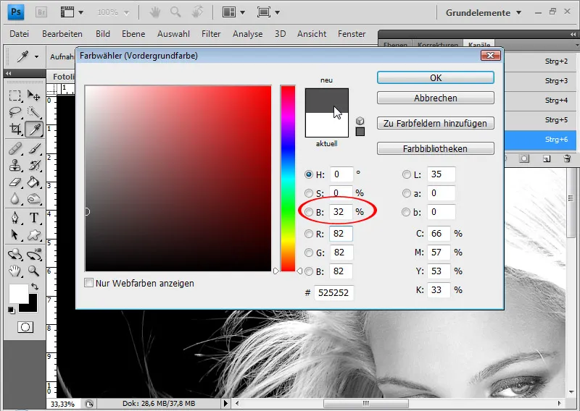Confirm color with OK button
The height and width of the screenshot is (411, 580).
tap(436, 77)
